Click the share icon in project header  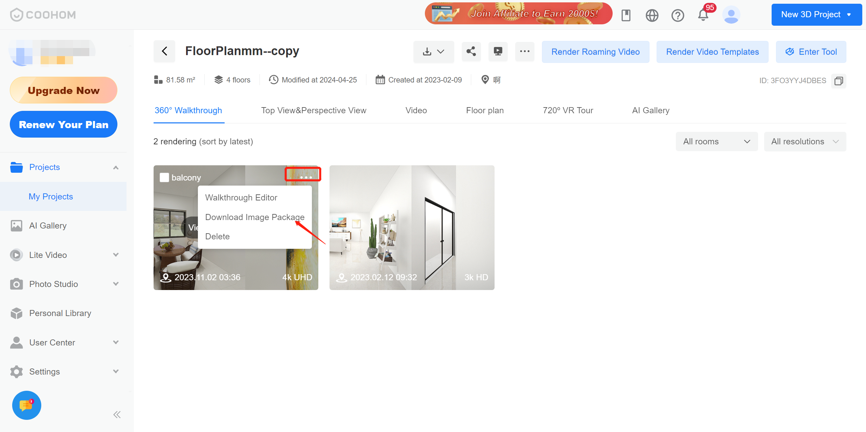coord(471,51)
